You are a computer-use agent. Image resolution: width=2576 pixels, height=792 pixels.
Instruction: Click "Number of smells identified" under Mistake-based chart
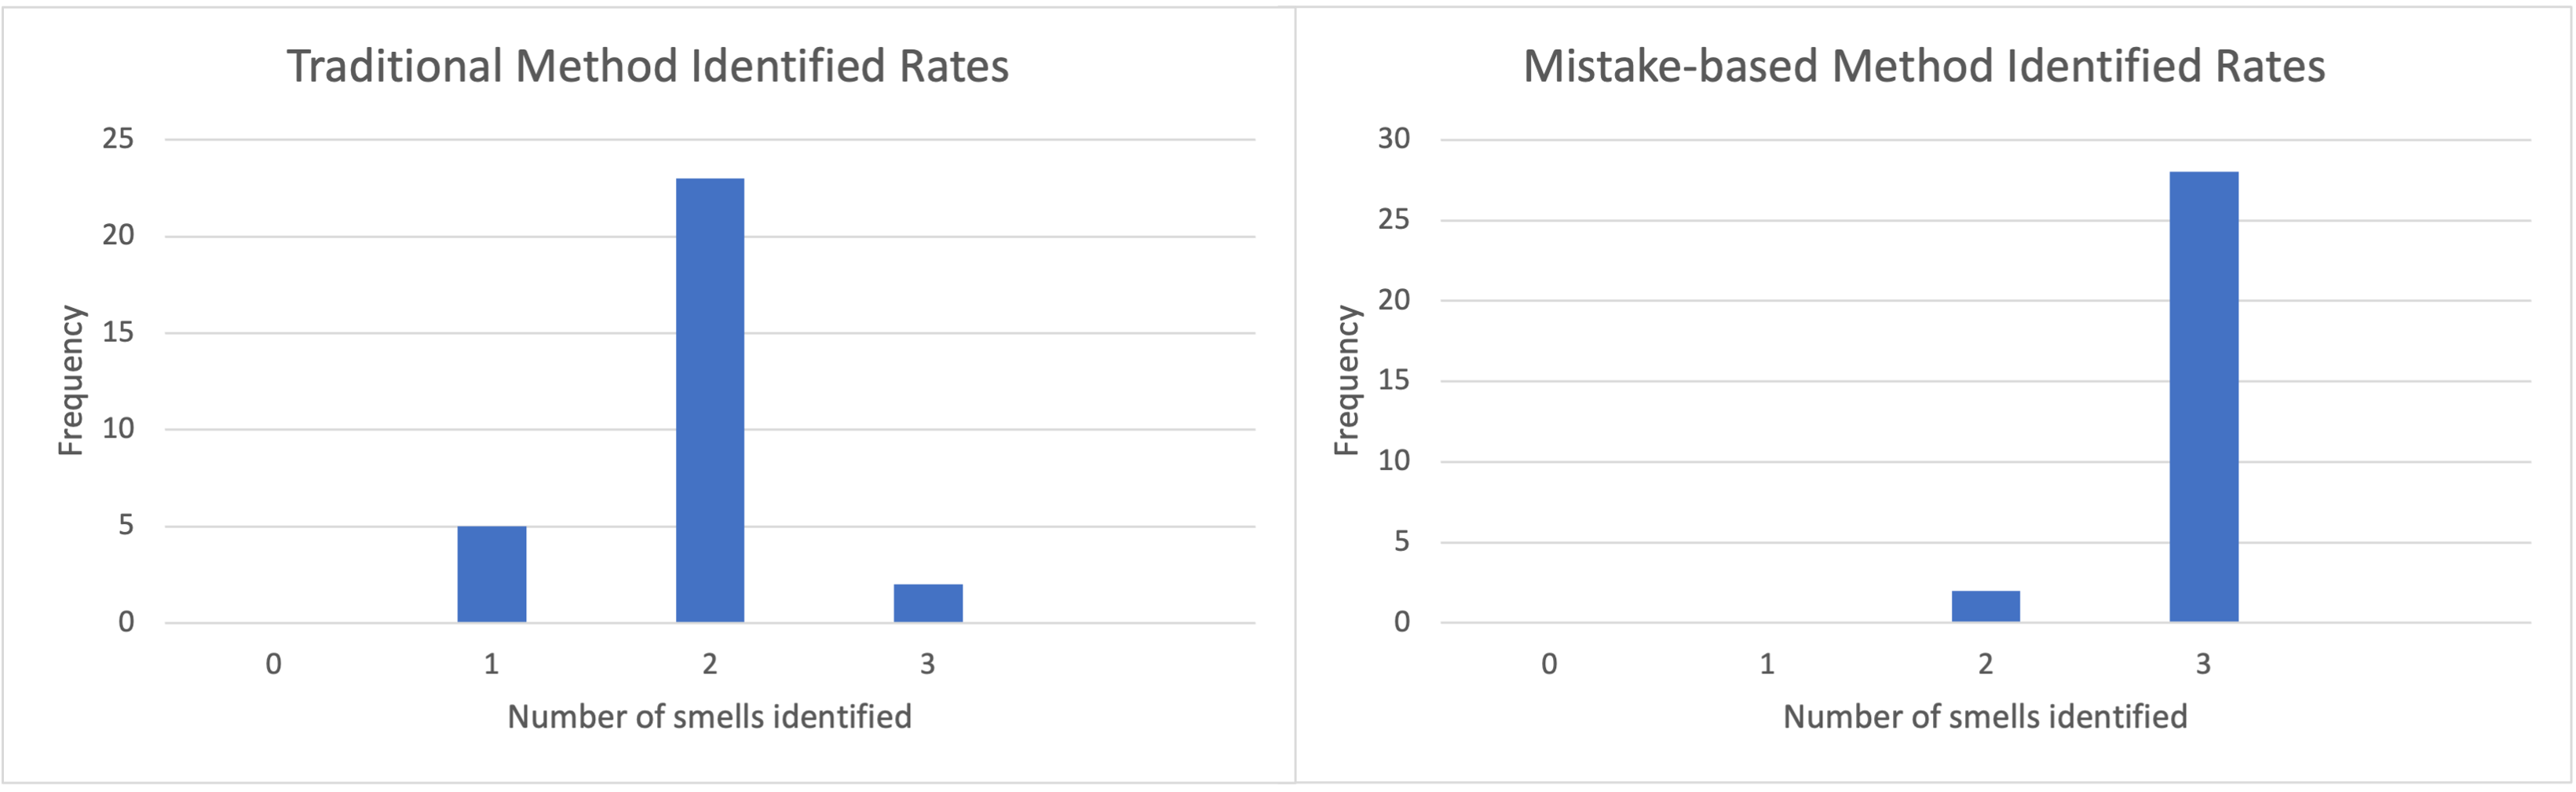click(x=1985, y=717)
